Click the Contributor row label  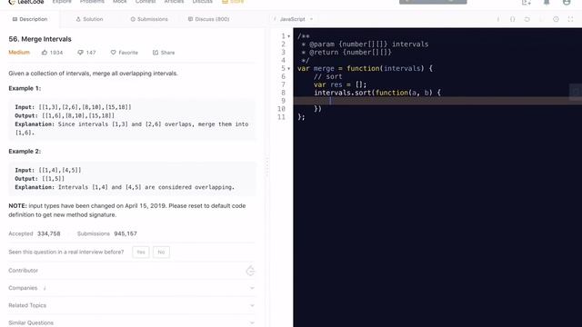pyautogui.click(x=23, y=271)
